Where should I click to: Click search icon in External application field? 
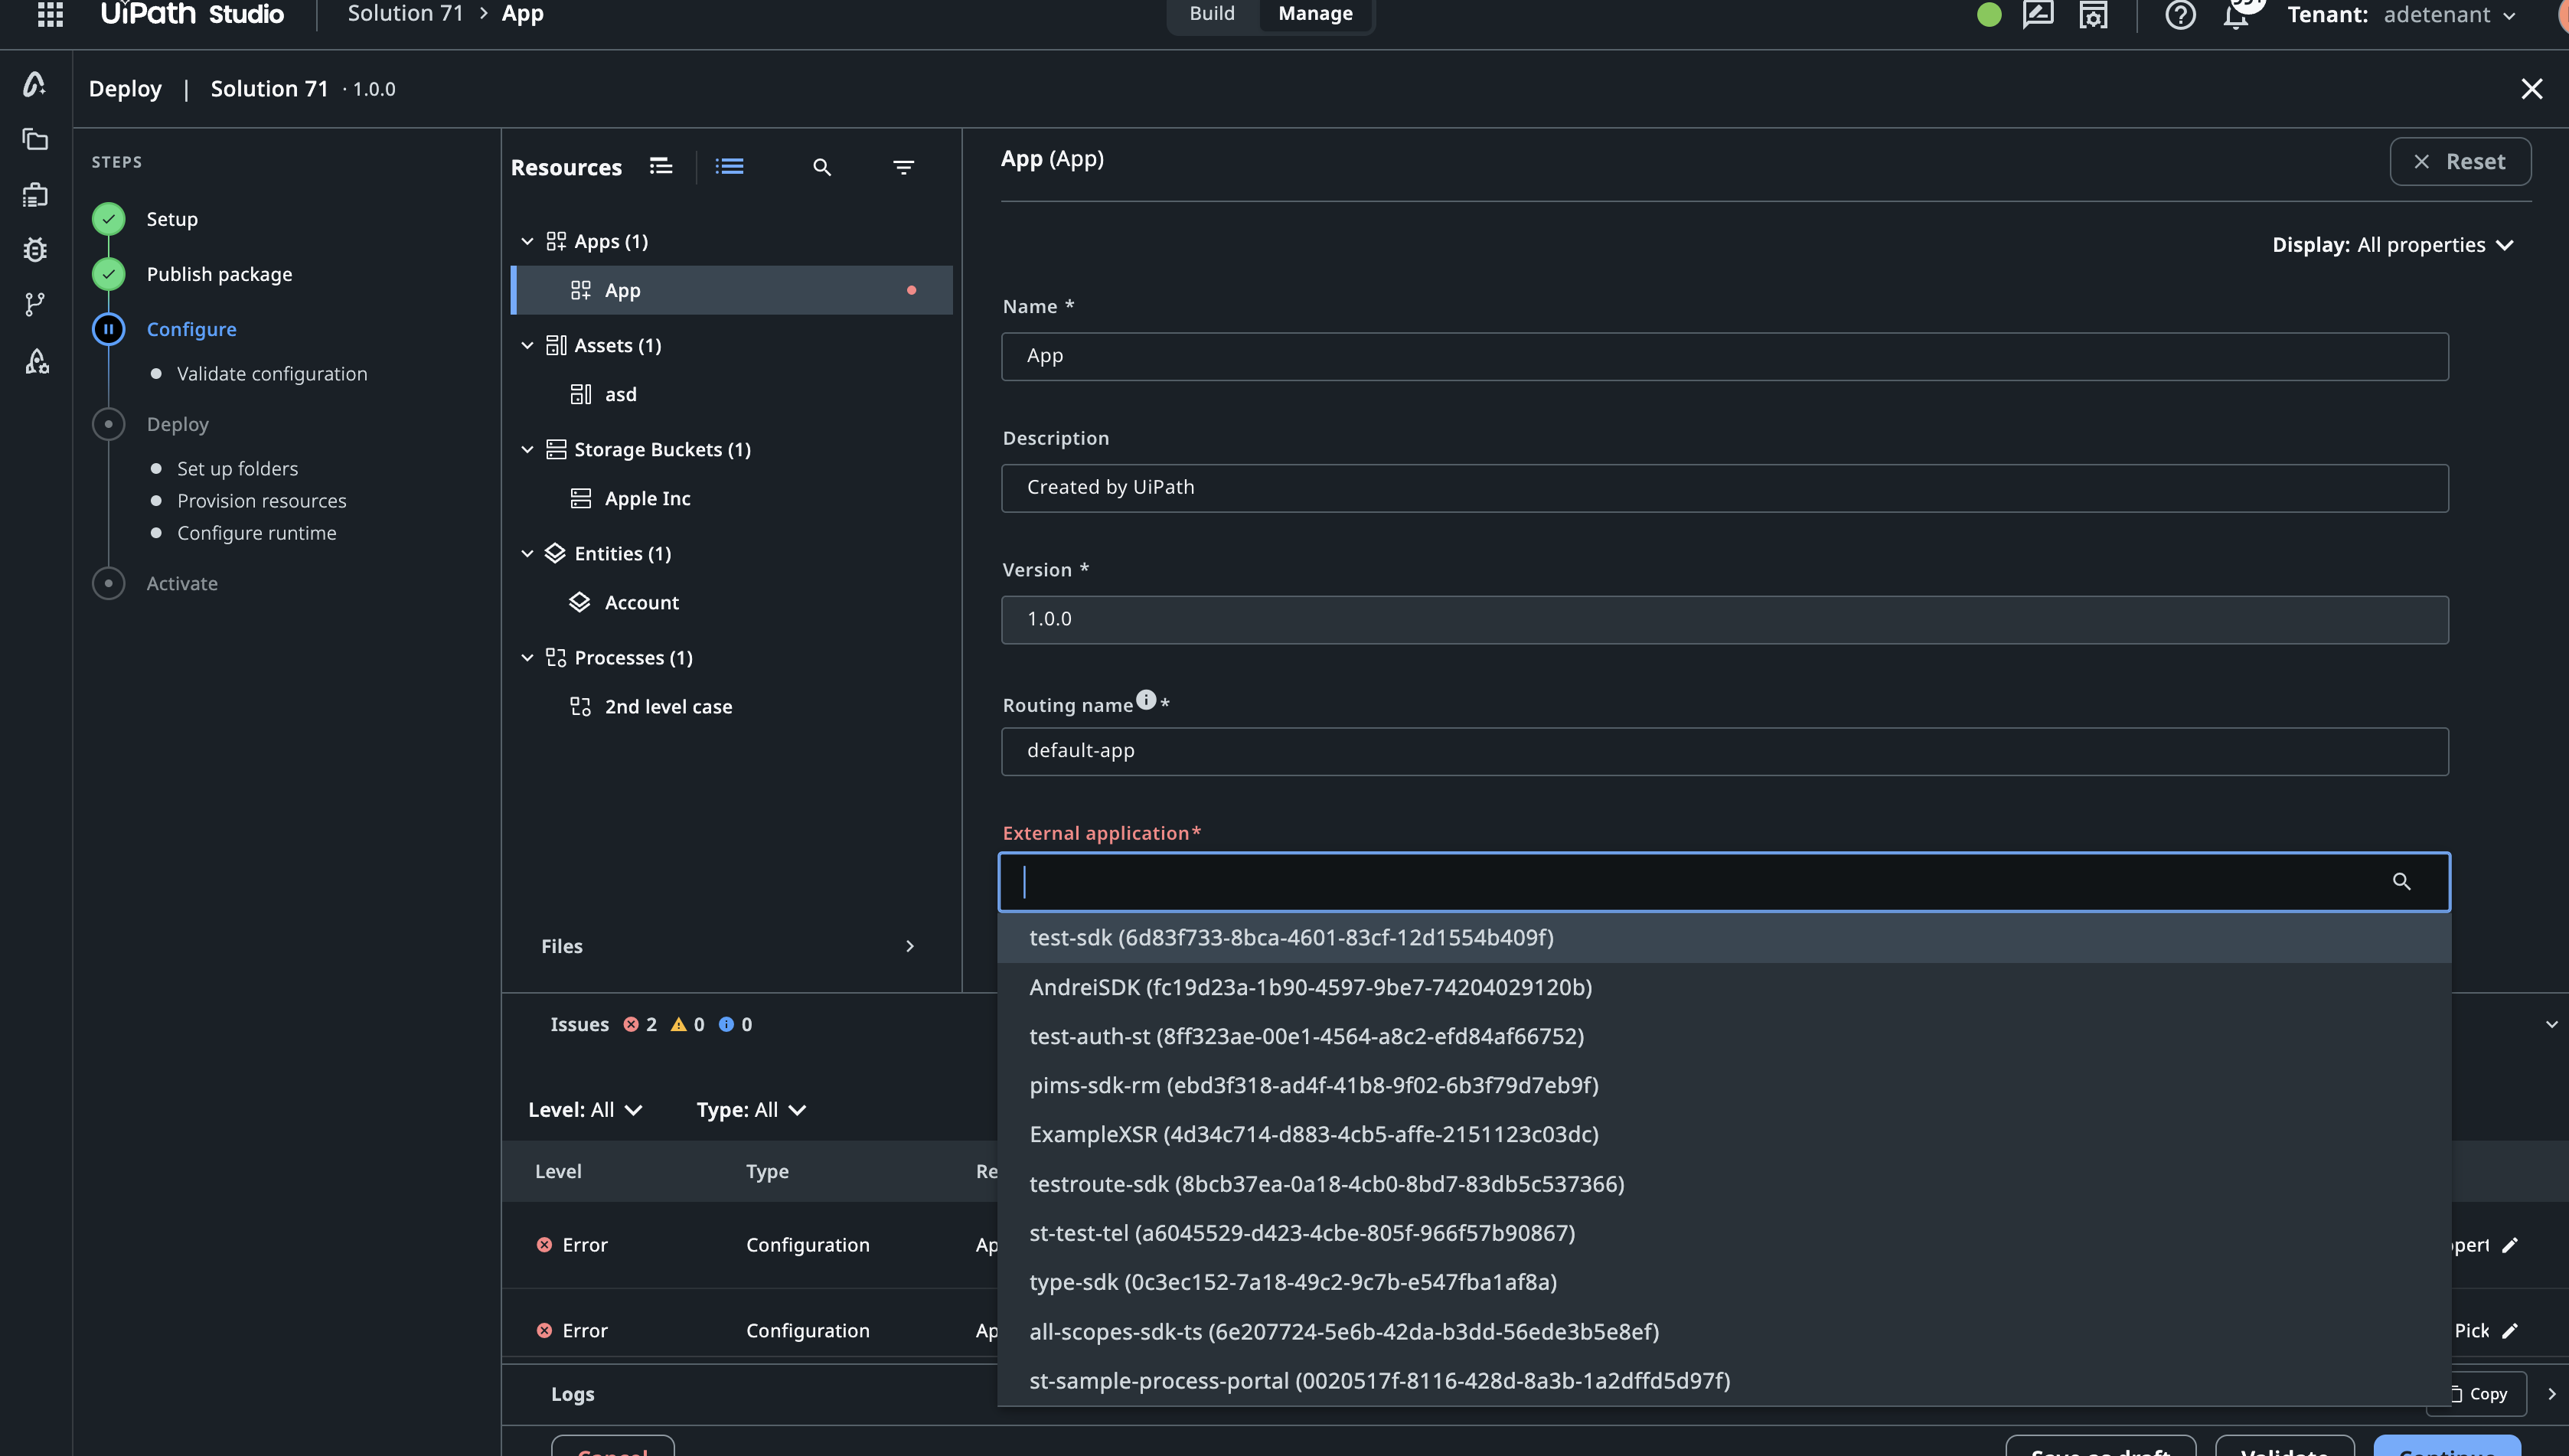click(2401, 881)
